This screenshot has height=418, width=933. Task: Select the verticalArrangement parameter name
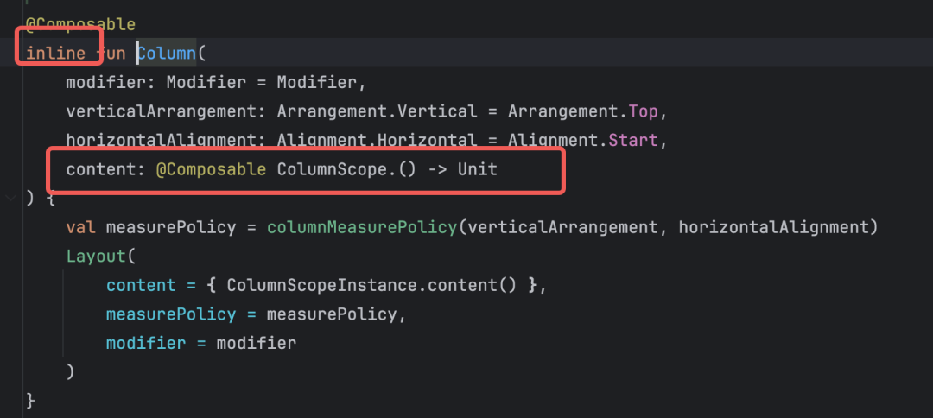[x=161, y=111]
